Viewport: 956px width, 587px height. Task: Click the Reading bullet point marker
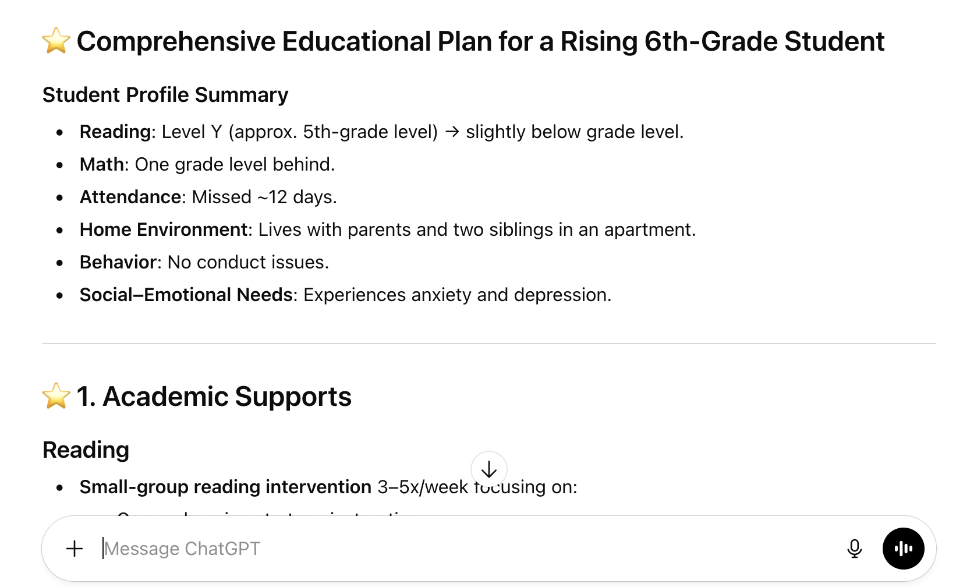(x=60, y=132)
